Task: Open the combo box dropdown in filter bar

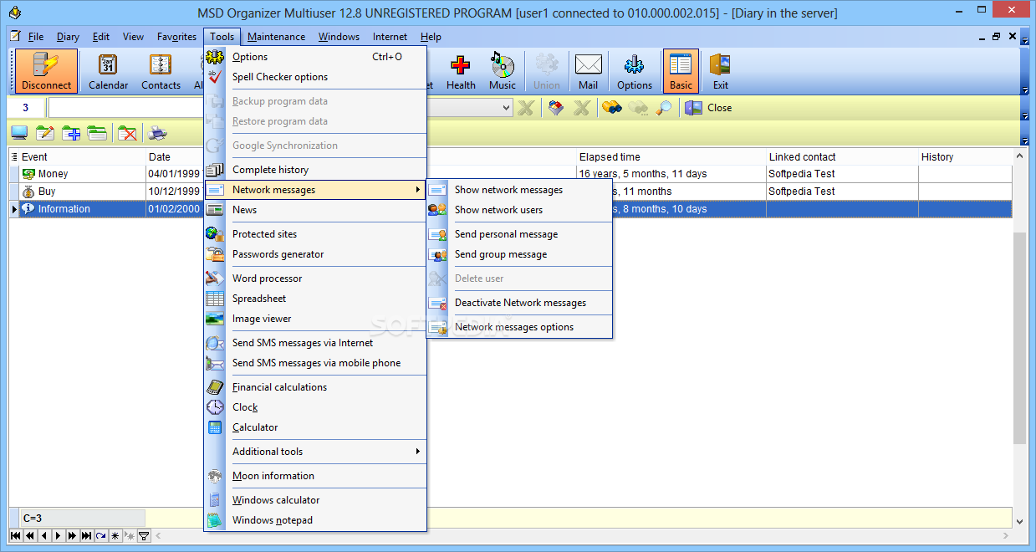Action: click(x=505, y=108)
